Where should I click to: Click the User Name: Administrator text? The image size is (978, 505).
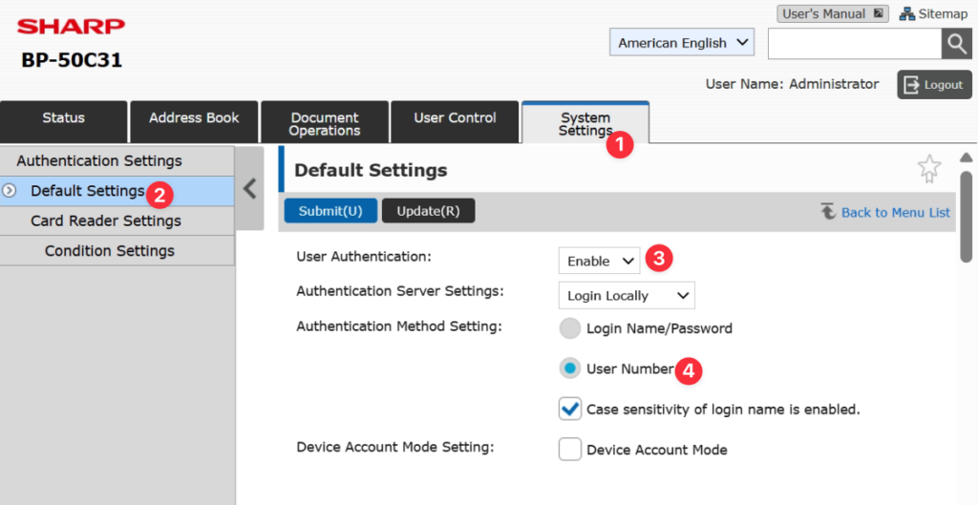click(x=792, y=84)
